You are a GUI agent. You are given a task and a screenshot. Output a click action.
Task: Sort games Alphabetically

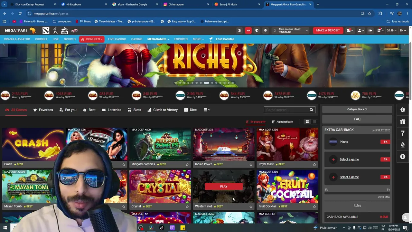(282, 122)
